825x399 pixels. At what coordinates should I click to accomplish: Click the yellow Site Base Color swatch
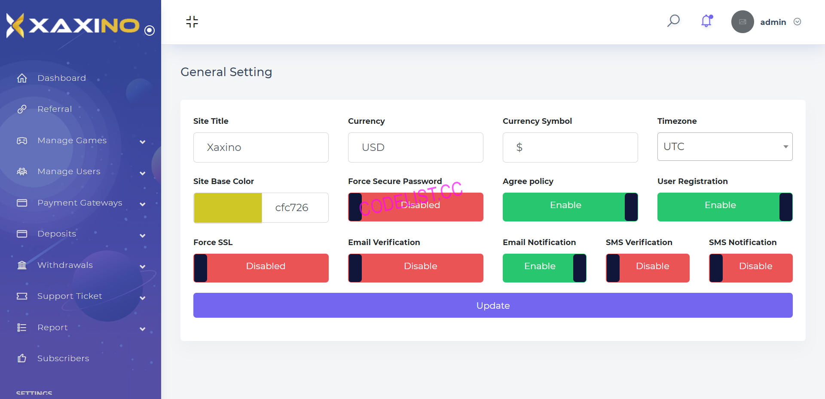pyautogui.click(x=228, y=208)
